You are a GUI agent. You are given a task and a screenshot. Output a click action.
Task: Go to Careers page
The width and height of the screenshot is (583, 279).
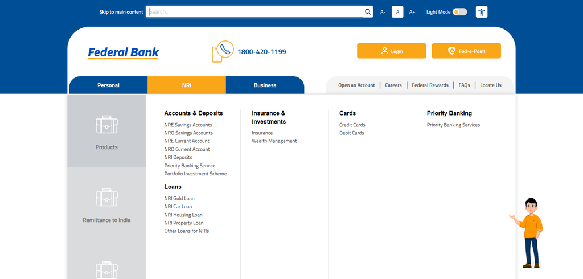pyautogui.click(x=393, y=85)
